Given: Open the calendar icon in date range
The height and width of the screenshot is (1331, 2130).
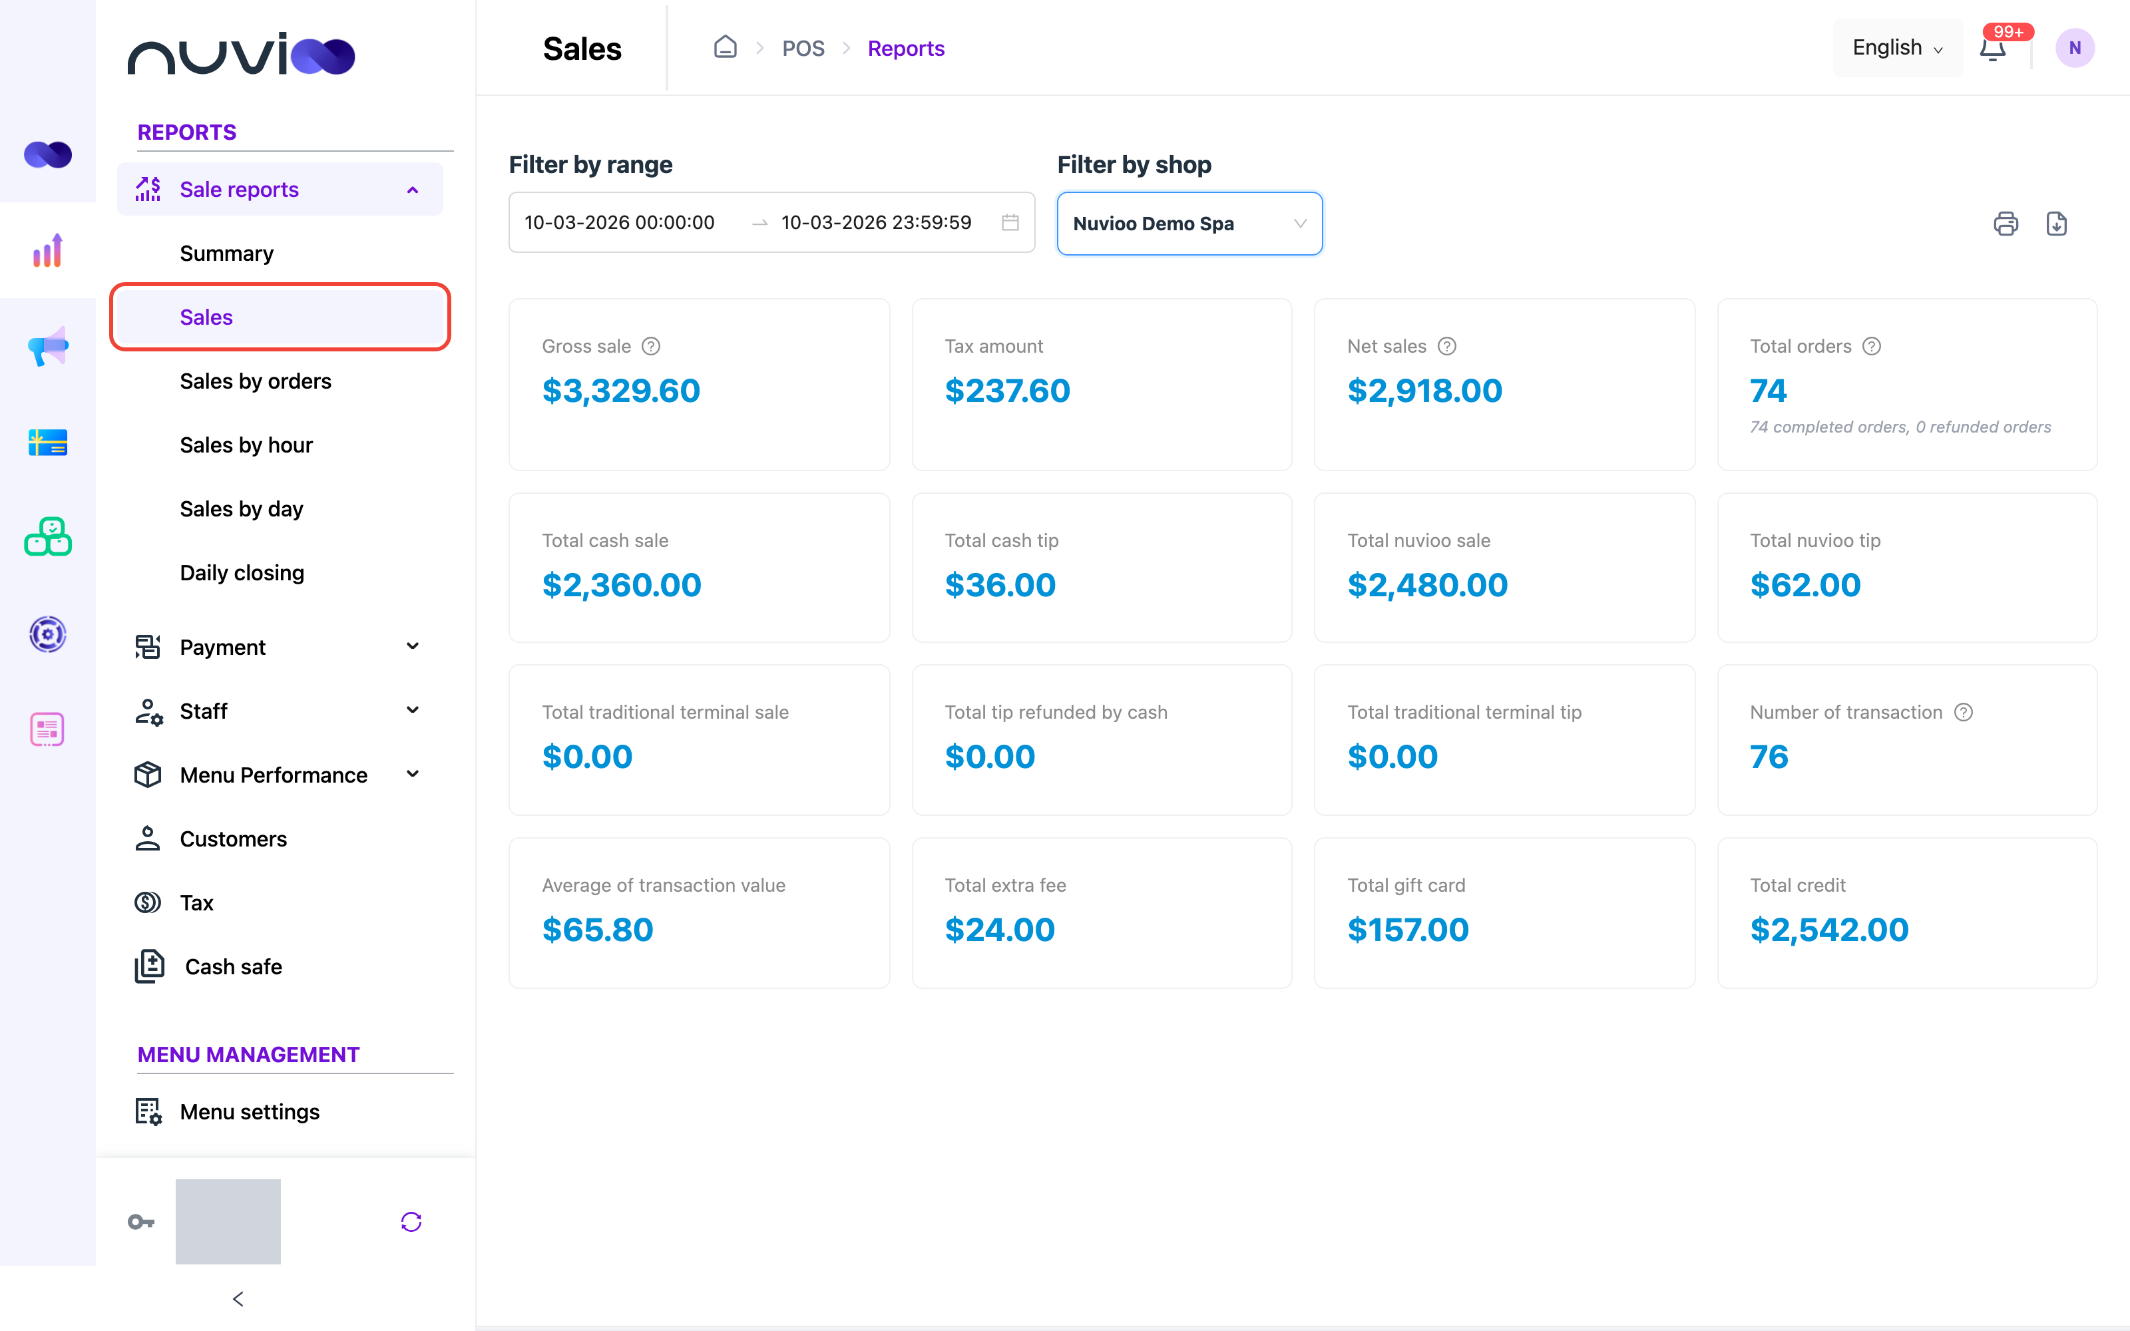Looking at the screenshot, I should click(x=1010, y=223).
